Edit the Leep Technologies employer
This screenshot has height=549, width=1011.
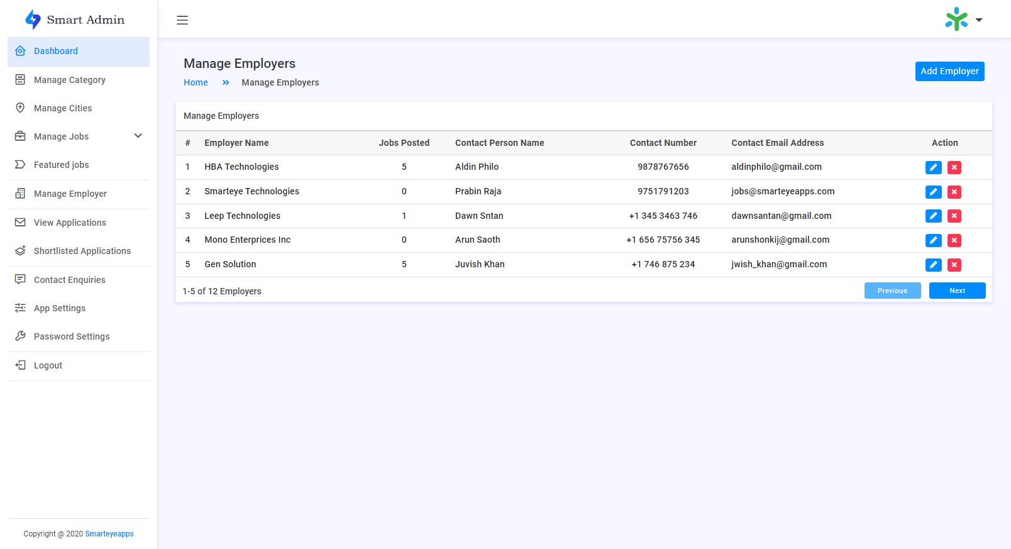[x=933, y=216]
